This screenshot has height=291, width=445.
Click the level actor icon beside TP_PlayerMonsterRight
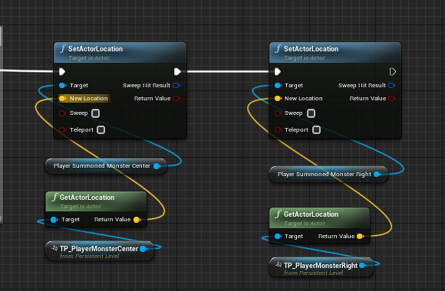click(x=279, y=265)
